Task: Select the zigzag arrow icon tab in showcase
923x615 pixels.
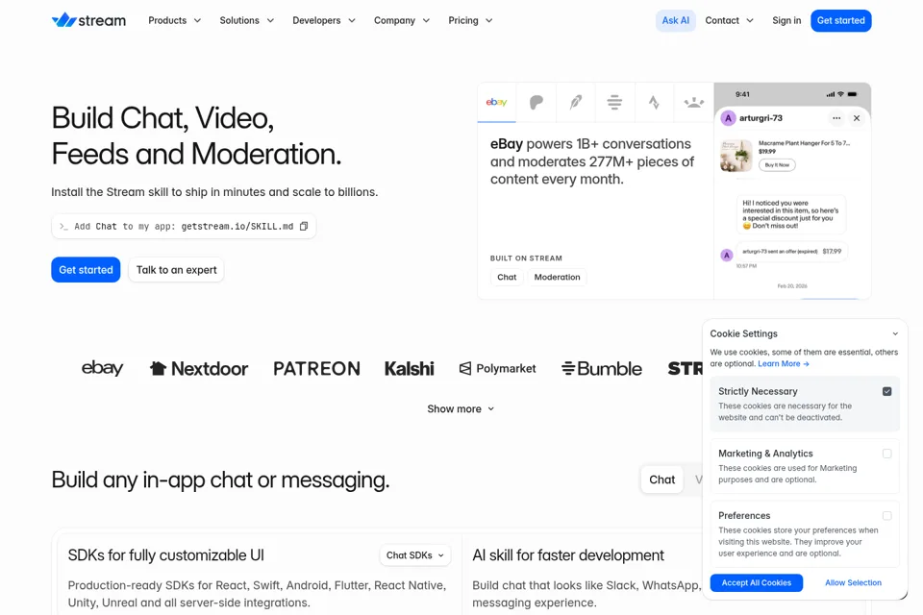Action: point(654,103)
